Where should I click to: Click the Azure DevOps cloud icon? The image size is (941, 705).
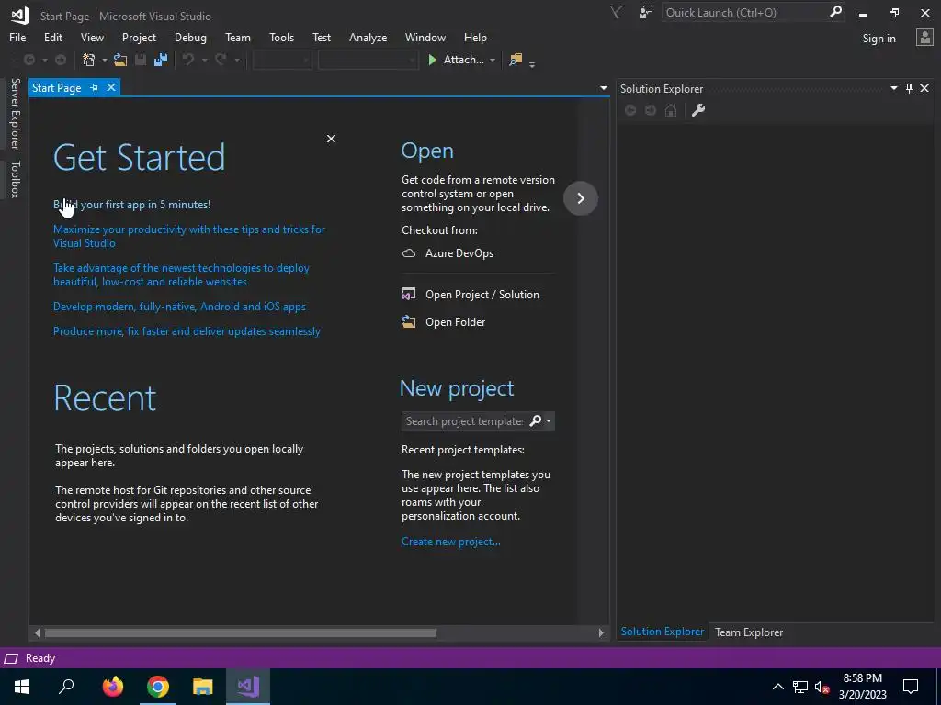click(x=409, y=253)
